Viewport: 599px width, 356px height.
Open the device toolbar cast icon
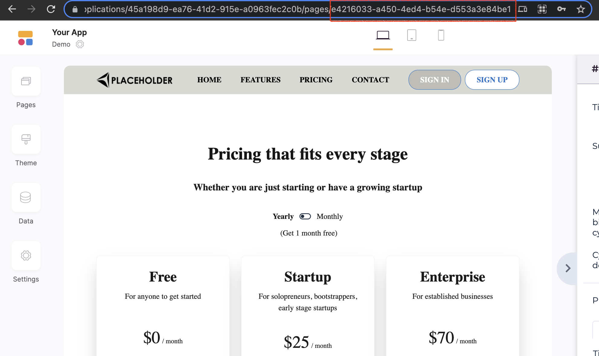522,9
